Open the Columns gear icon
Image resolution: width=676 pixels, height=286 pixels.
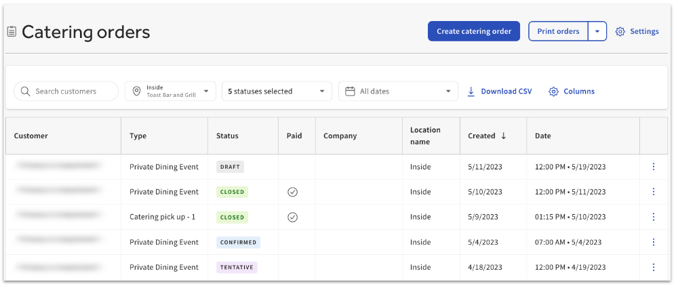tap(553, 91)
